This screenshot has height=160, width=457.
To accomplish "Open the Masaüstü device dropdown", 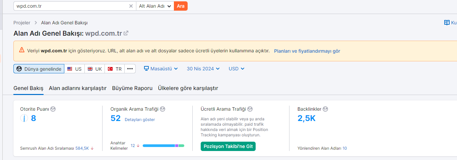I will pos(161,69).
